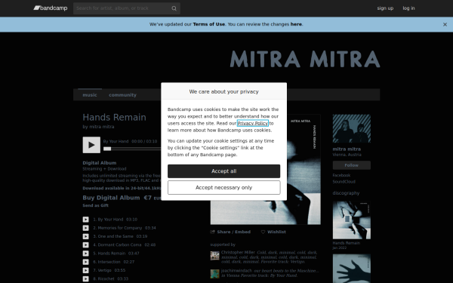Play track 5 Hands Remain
Viewport: 453px width, 283px height.
86,254
